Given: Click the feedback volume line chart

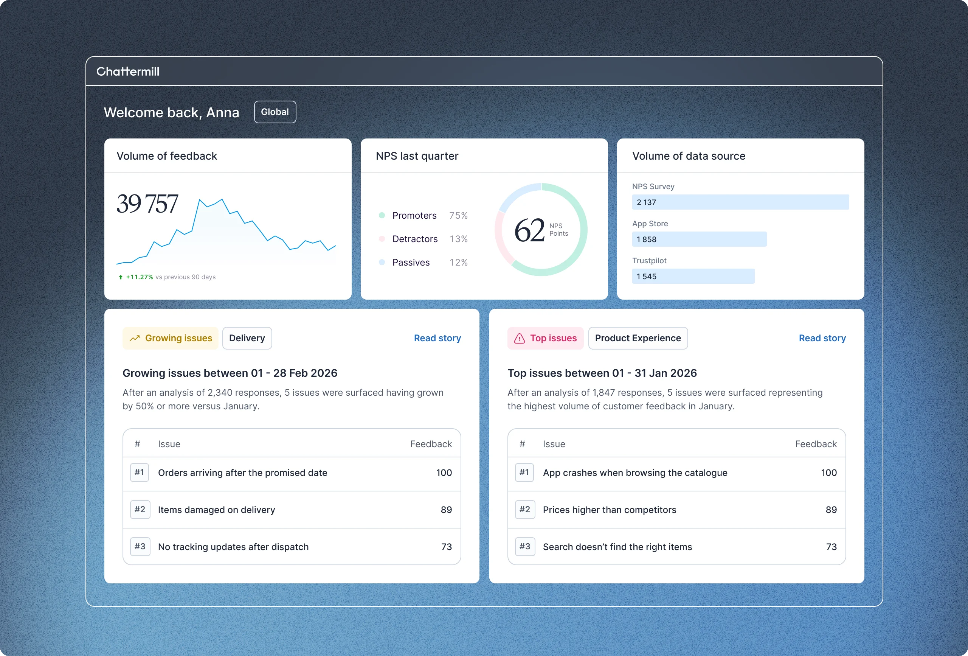Looking at the screenshot, I should [x=226, y=231].
